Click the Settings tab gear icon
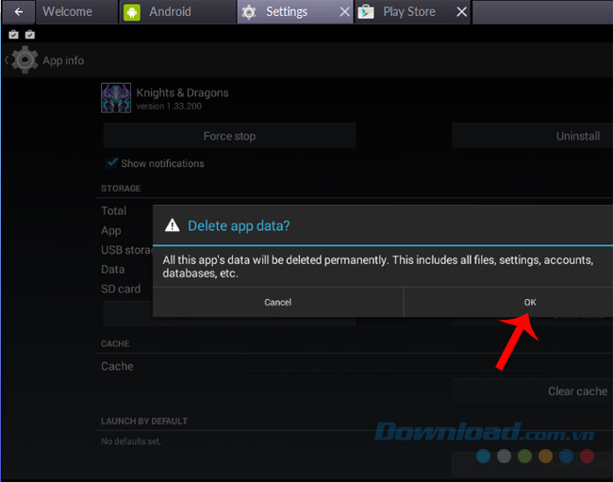 [x=249, y=12]
